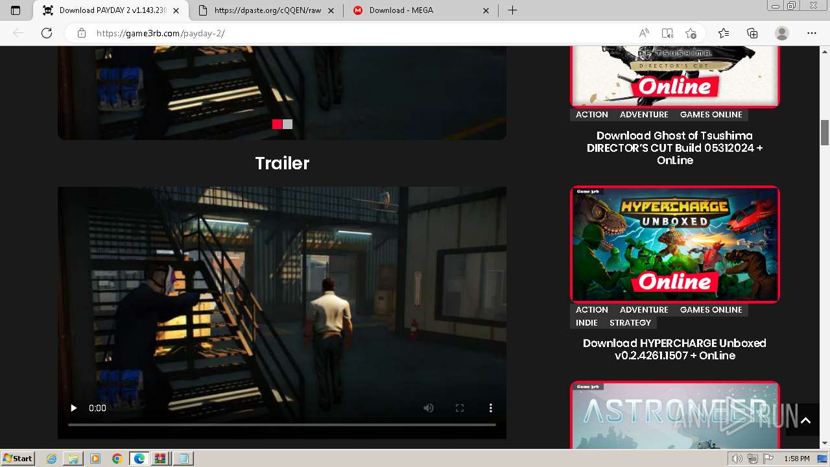This screenshot has width=830, height=467.
Task: Click GAMES ONLINE tag under HYPERCHARGE
Action: pos(711,309)
